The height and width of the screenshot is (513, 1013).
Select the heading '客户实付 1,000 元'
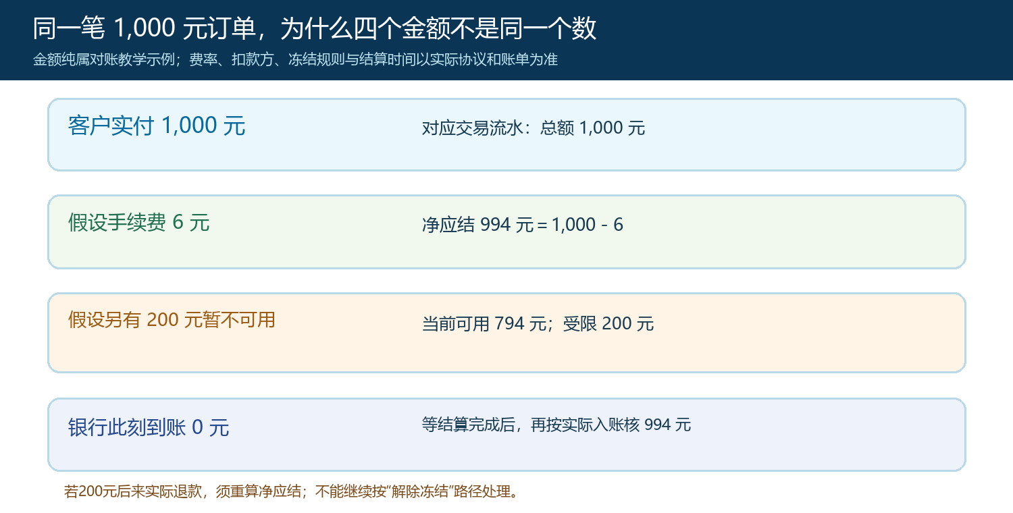(x=157, y=126)
